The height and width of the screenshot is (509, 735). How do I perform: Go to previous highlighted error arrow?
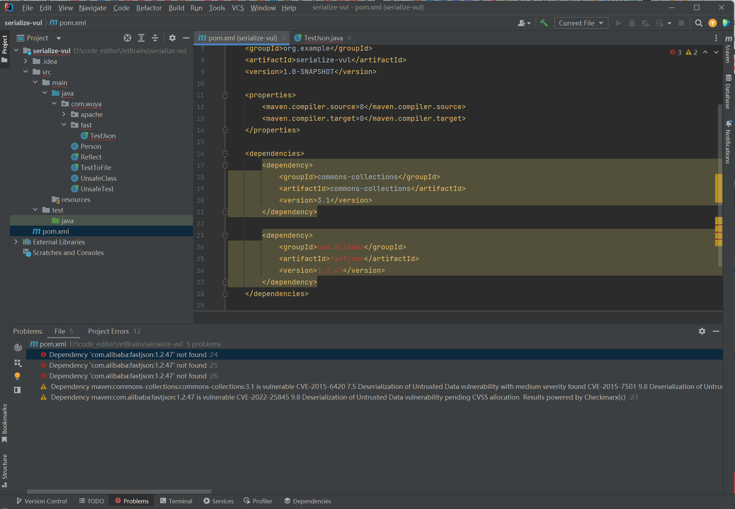pos(705,52)
